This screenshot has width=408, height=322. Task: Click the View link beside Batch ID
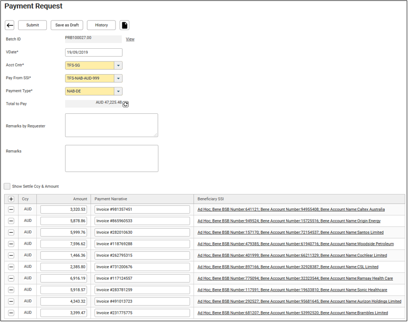[130, 39]
